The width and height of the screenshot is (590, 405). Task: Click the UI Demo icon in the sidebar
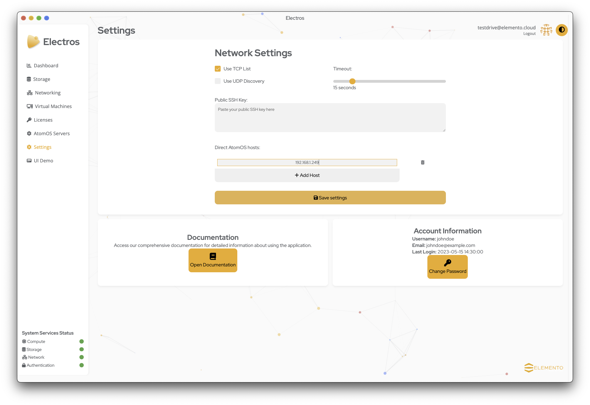click(29, 161)
